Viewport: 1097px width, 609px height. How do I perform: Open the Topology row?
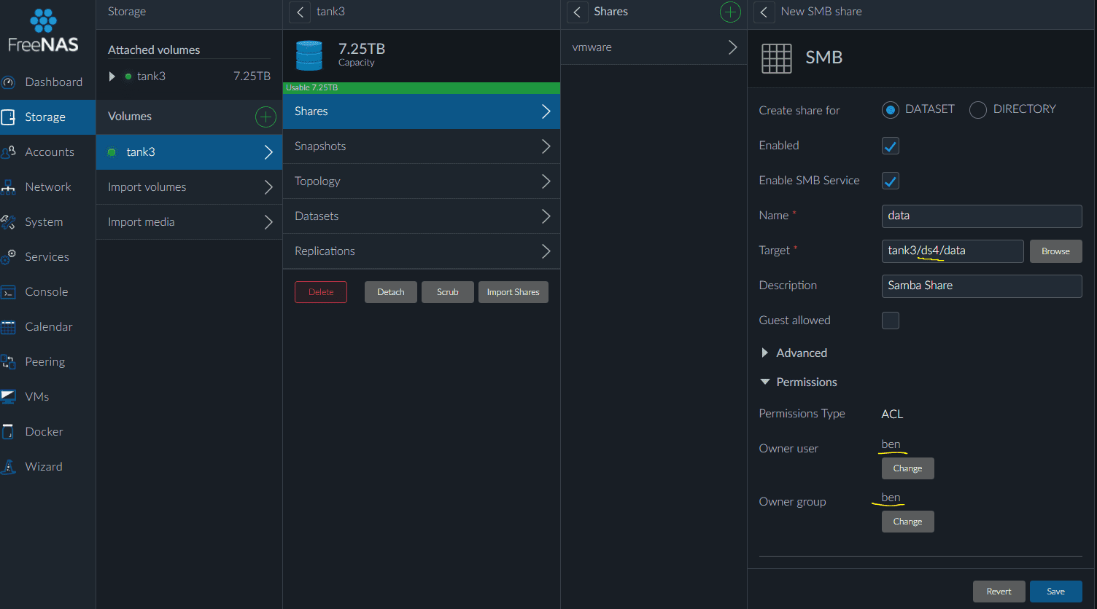pyautogui.click(x=422, y=181)
